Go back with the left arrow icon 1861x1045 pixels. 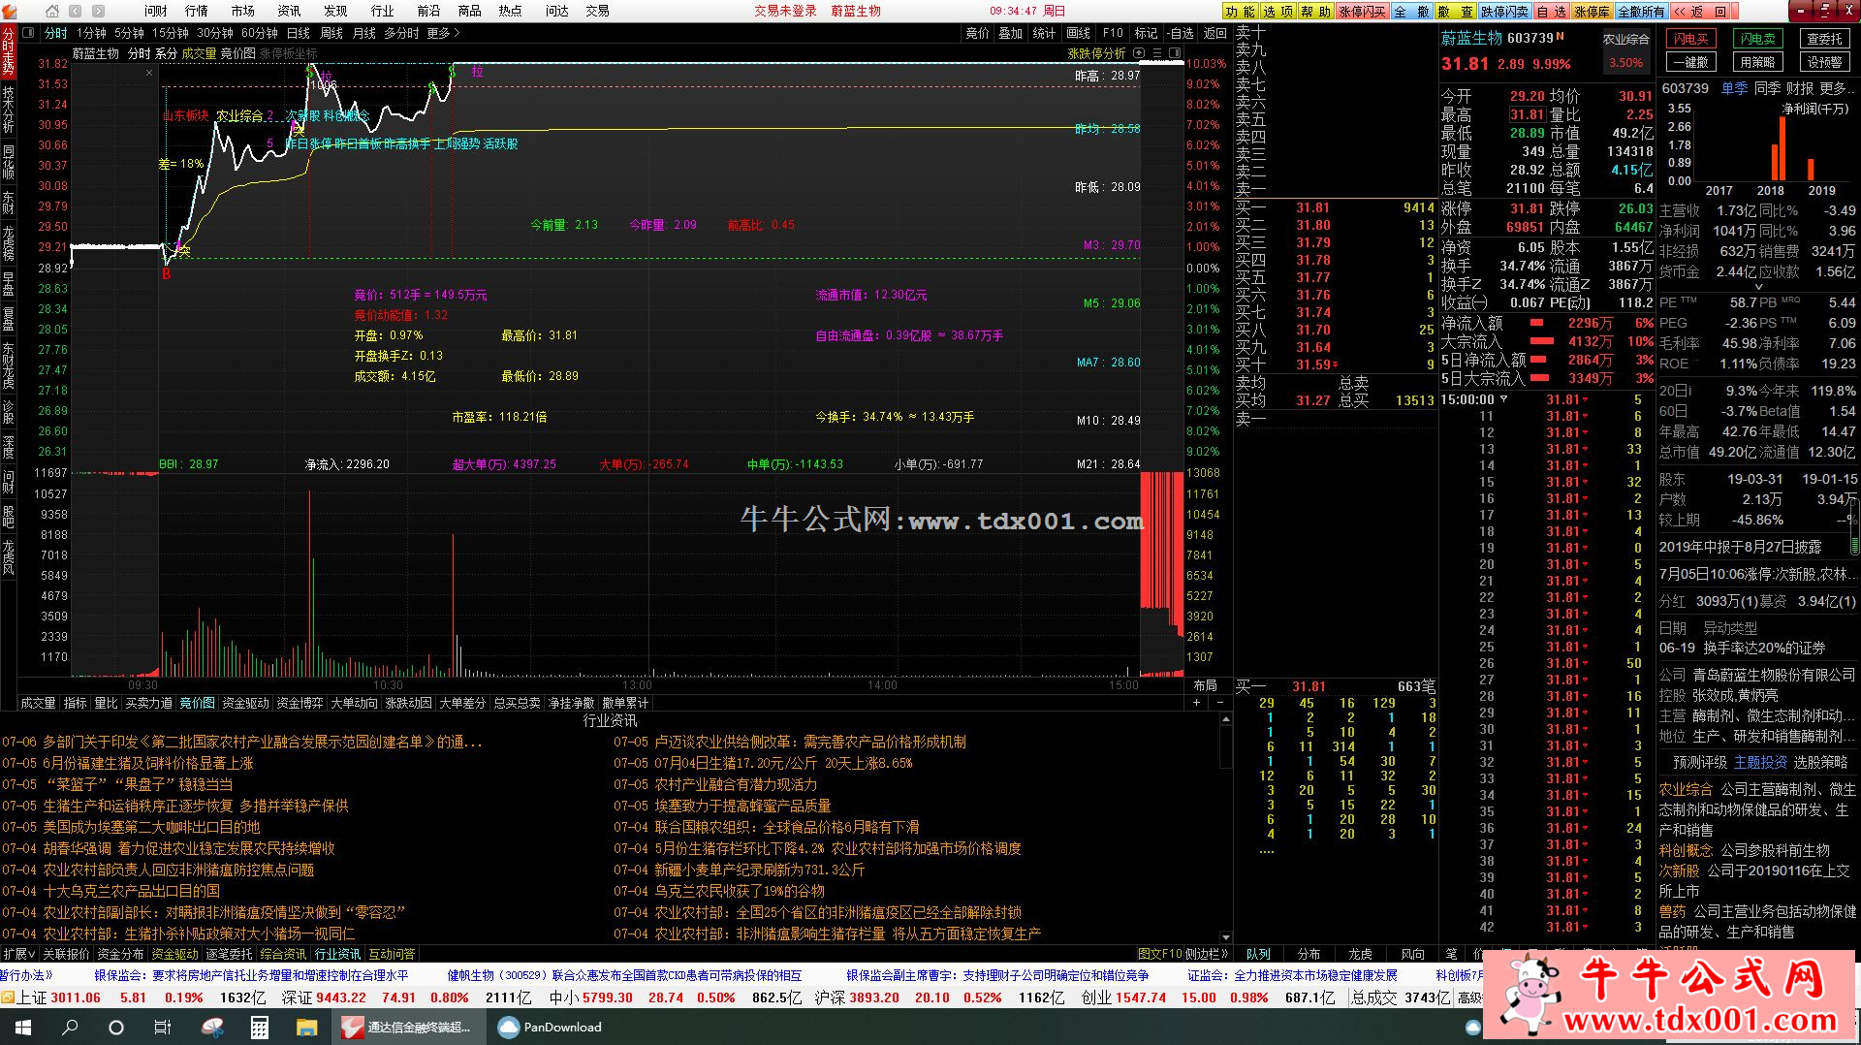click(76, 11)
